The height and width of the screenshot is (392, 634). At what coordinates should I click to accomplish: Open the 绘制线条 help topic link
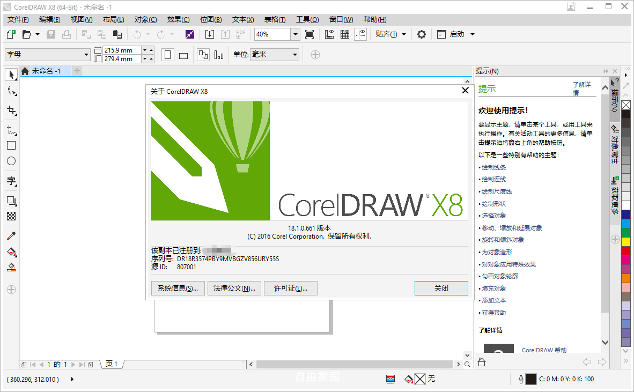[493, 167]
